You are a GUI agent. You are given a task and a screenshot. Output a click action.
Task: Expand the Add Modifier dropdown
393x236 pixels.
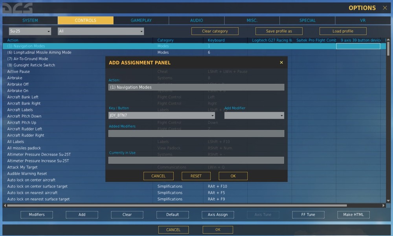coord(254,115)
